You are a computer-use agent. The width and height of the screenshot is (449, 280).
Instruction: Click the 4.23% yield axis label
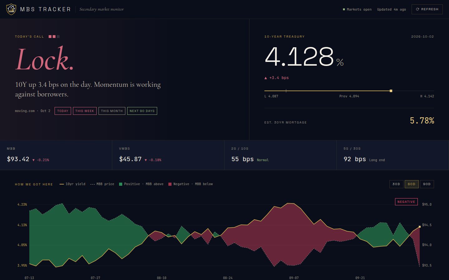[22, 205]
